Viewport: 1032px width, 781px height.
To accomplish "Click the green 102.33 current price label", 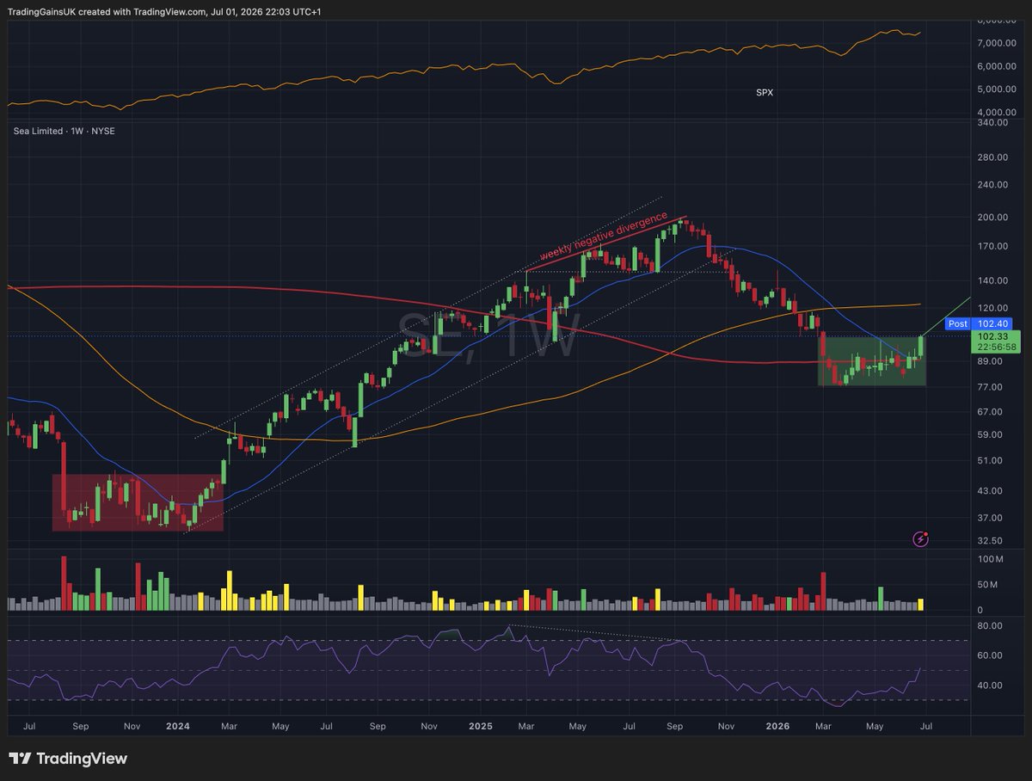I will (x=994, y=341).
